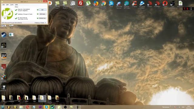This screenshot has width=194, height=109.
Task: Open the Edit menu in DUC window
Action: (x=7, y=5)
